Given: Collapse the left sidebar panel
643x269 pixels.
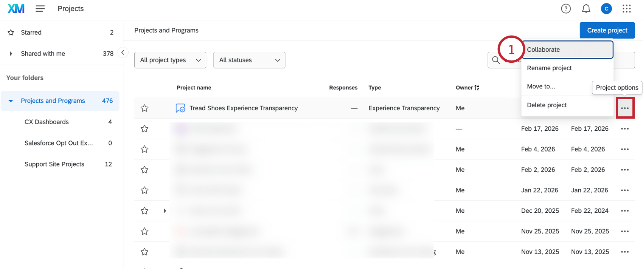Looking at the screenshot, I should pyautogui.click(x=123, y=53).
